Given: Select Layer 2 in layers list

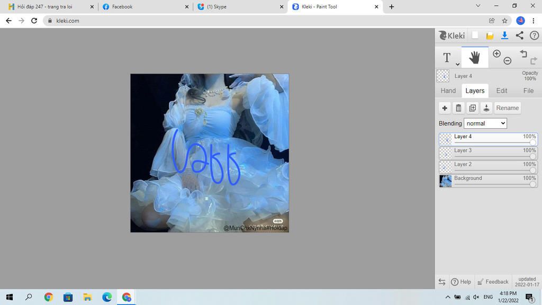Looking at the screenshot, I should (488, 167).
